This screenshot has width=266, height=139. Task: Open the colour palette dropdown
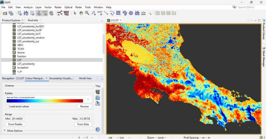tap(88, 99)
